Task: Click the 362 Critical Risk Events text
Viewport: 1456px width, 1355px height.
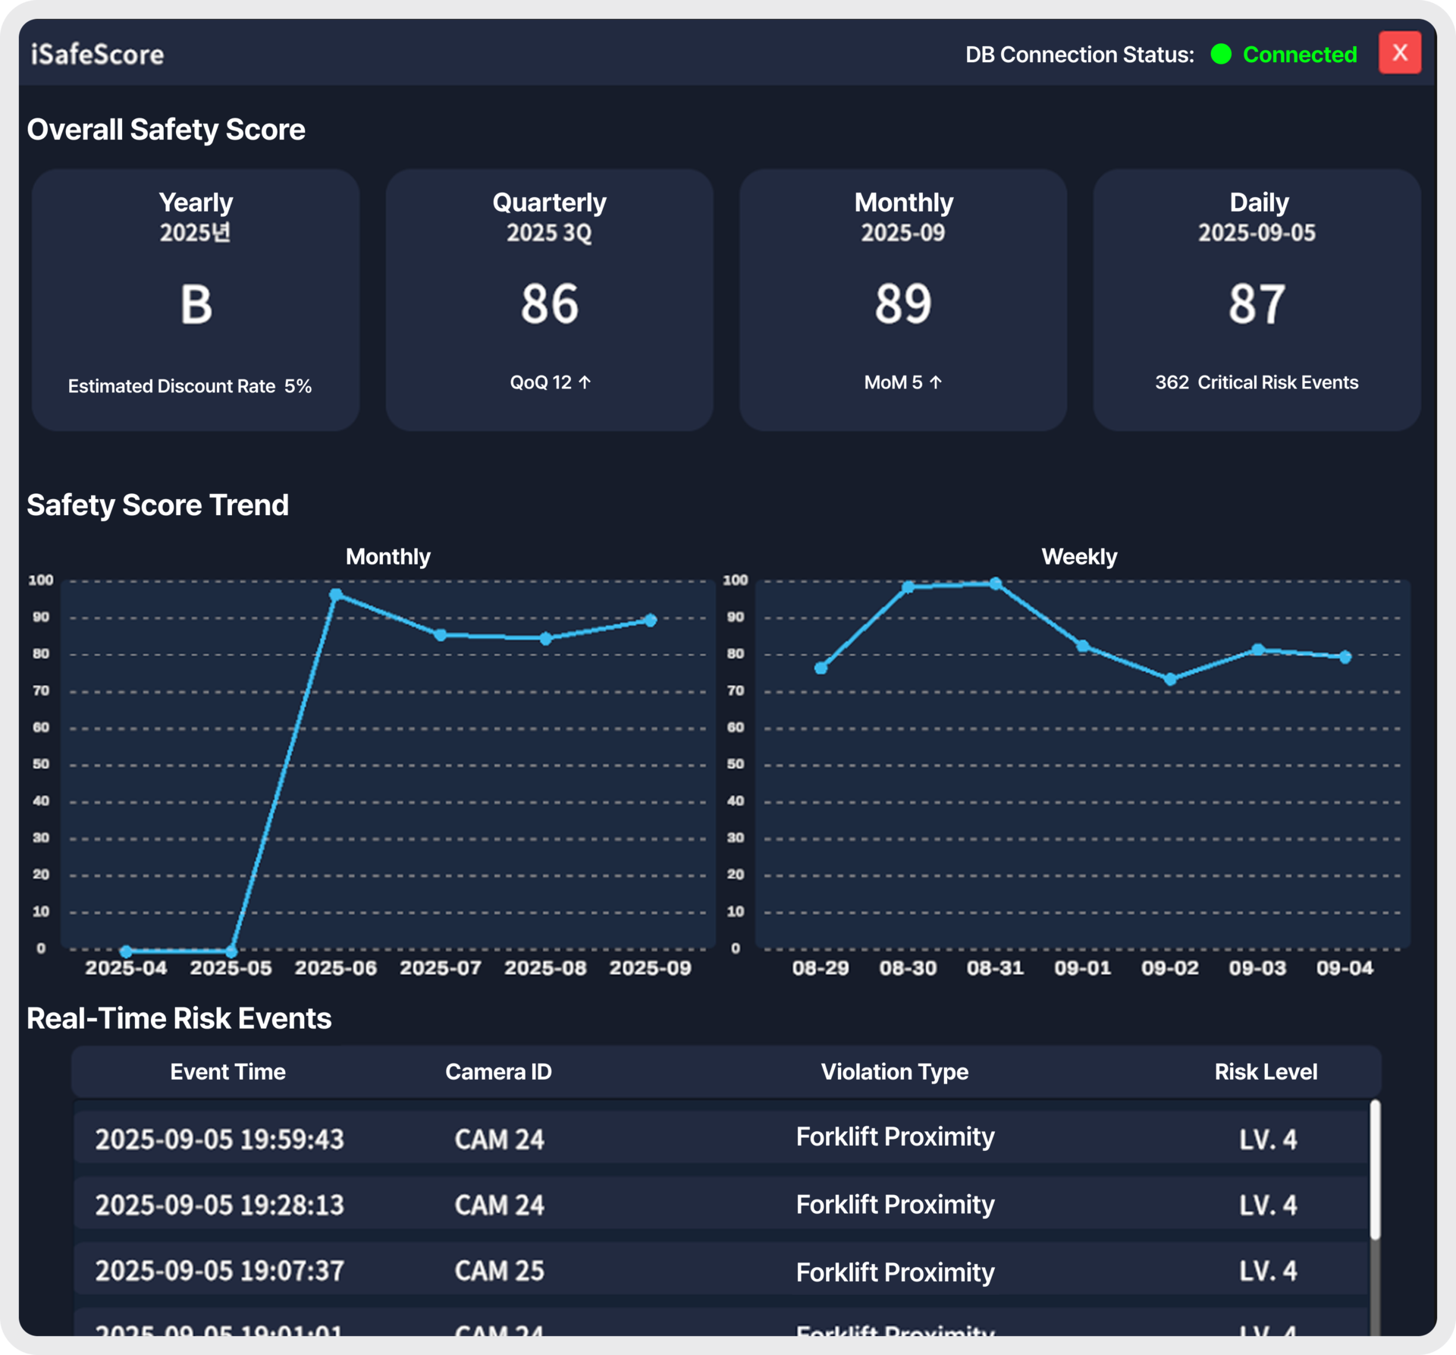Action: [1257, 382]
